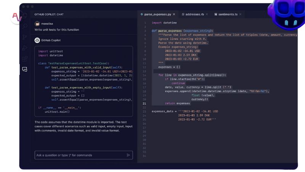This screenshot has height=172, width=305.
Task: Close the addresses.rb tab
Action: (207, 14)
